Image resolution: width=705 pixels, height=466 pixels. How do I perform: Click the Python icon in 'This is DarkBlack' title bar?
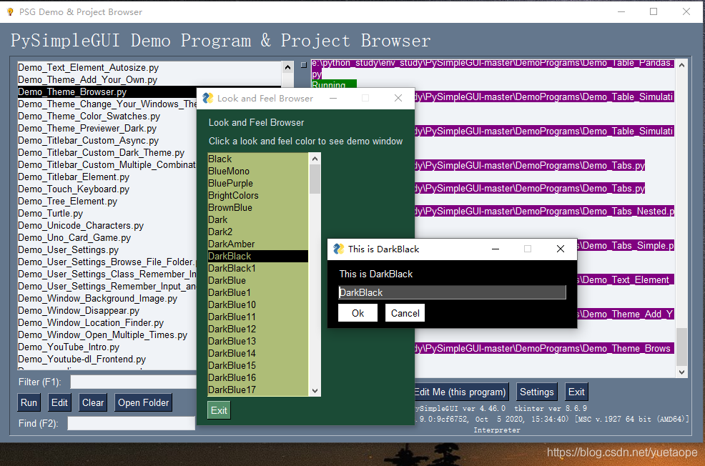pyautogui.click(x=339, y=249)
